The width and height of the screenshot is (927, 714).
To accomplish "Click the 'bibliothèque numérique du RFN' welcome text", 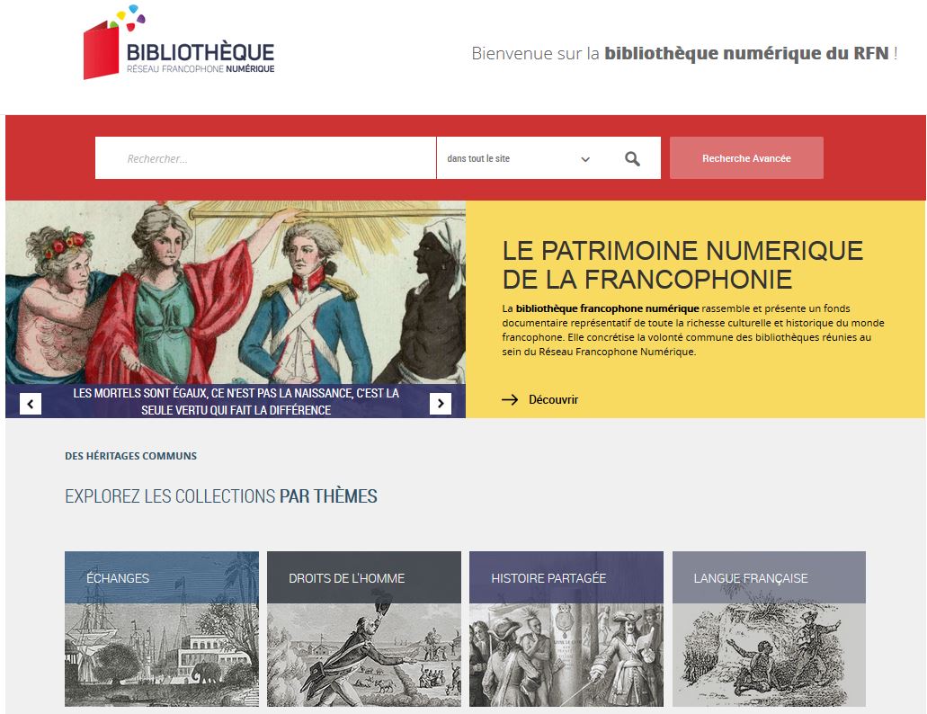I will point(746,53).
